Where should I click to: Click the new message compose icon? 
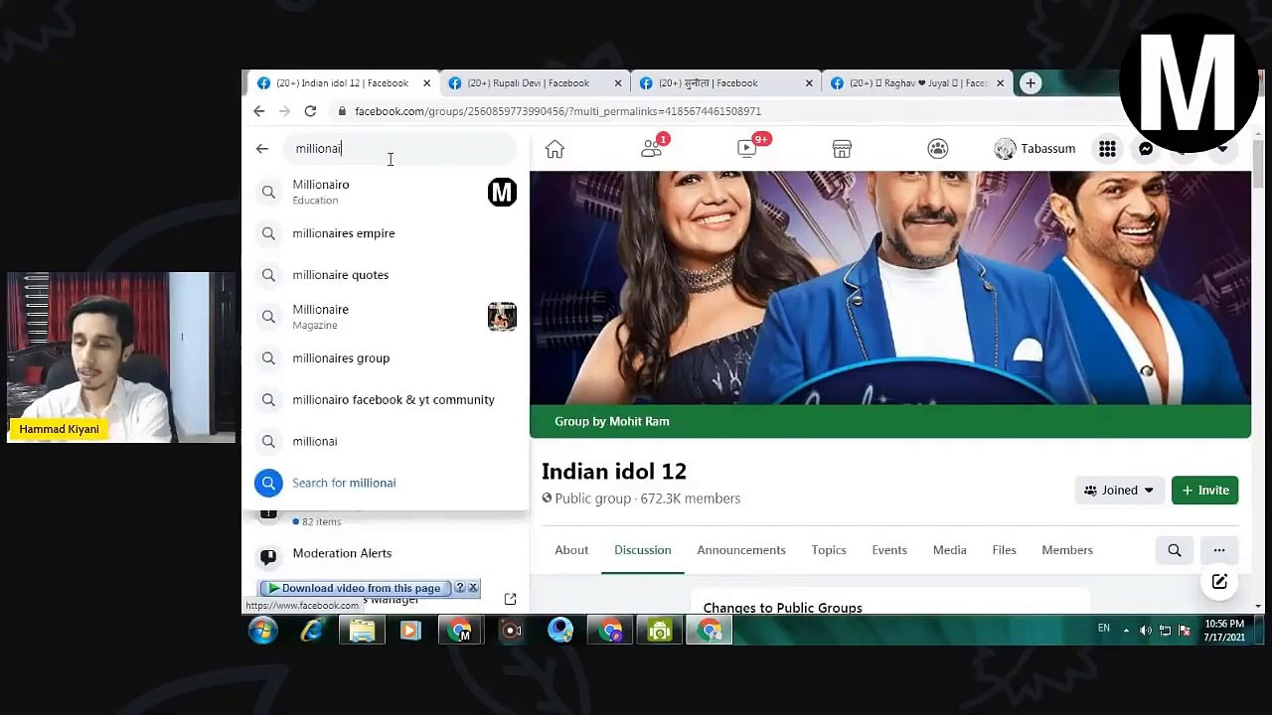click(1219, 582)
